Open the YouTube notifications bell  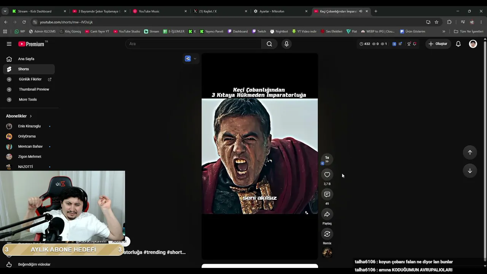point(458,44)
